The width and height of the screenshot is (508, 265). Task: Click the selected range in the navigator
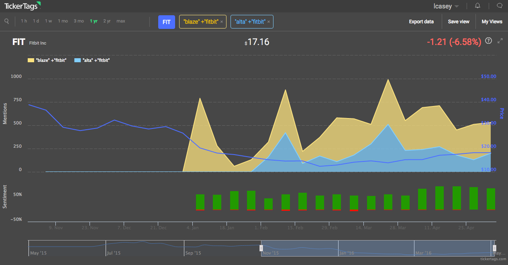377,248
